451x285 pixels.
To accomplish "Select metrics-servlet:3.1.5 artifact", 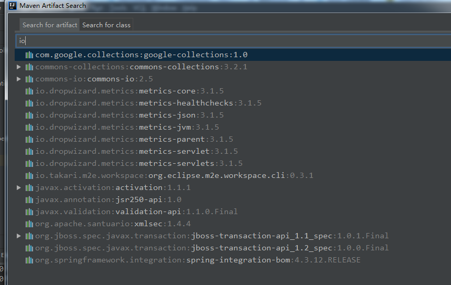I will pyautogui.click(x=136, y=152).
